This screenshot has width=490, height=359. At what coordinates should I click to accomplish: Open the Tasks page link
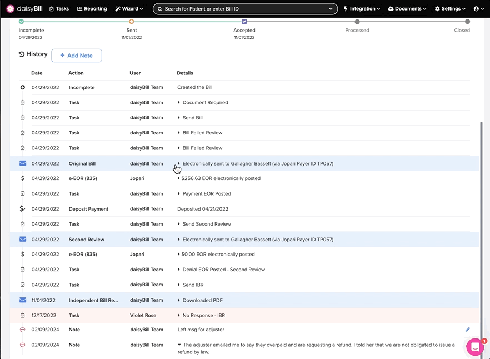(x=59, y=9)
